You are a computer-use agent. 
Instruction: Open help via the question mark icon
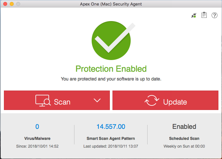(215, 15)
